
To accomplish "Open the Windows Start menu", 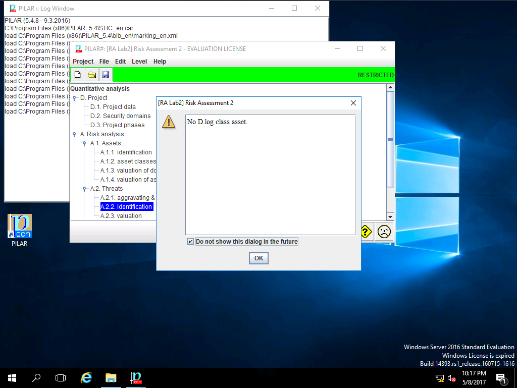I will coord(12,378).
